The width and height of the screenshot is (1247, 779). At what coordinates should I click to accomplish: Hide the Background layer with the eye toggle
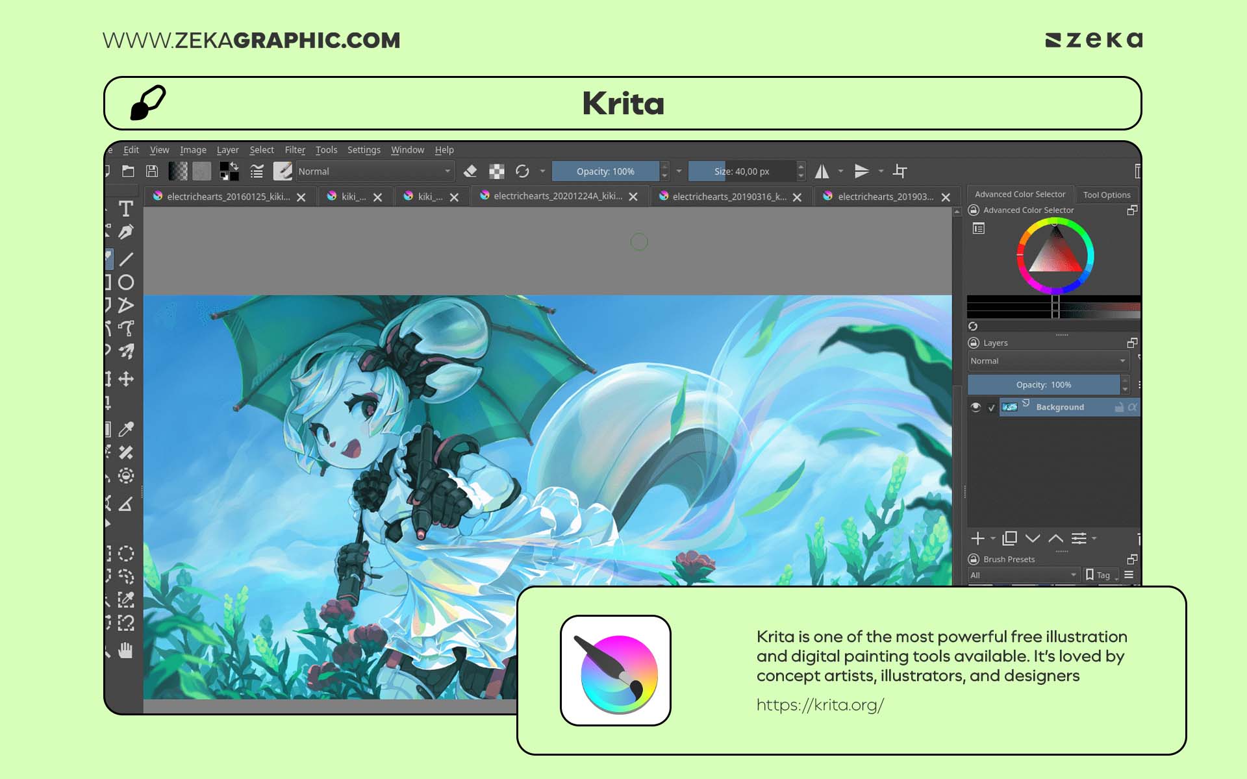976,407
